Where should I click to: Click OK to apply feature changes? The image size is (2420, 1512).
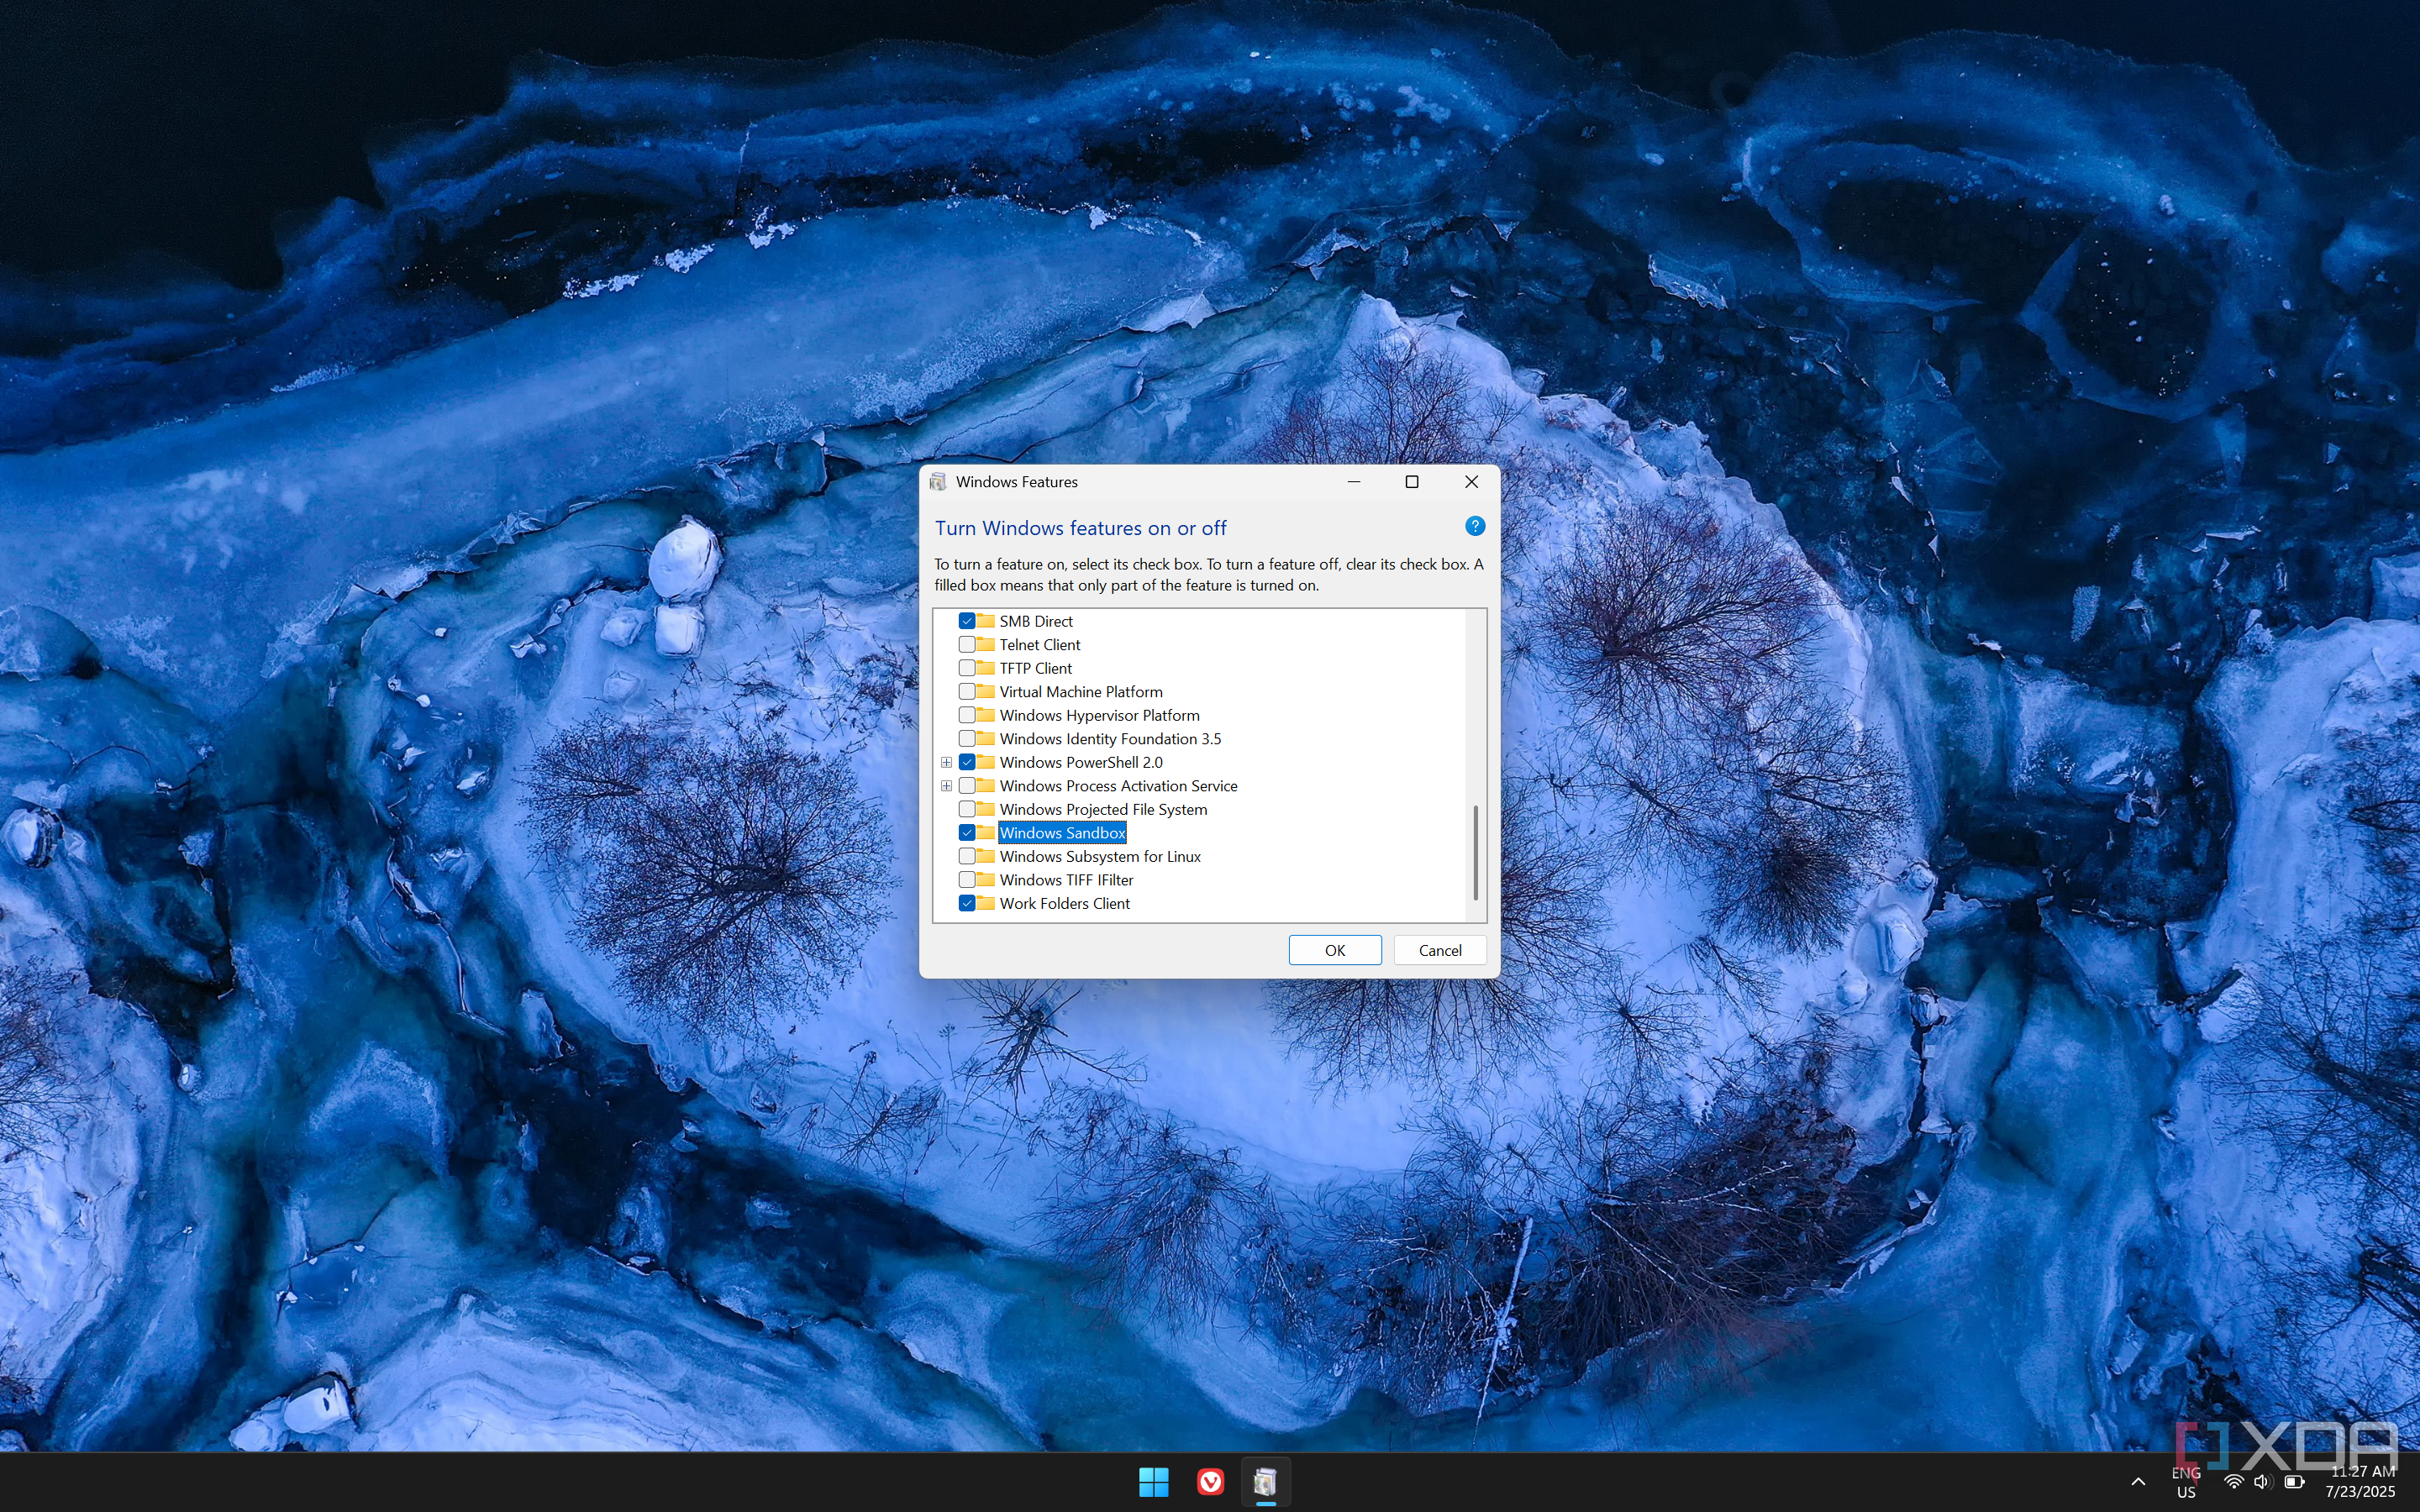[x=1335, y=950]
